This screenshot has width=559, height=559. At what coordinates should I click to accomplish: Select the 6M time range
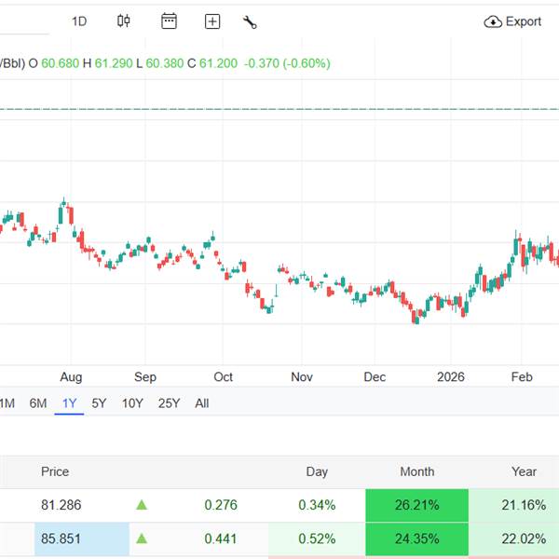pyautogui.click(x=38, y=403)
